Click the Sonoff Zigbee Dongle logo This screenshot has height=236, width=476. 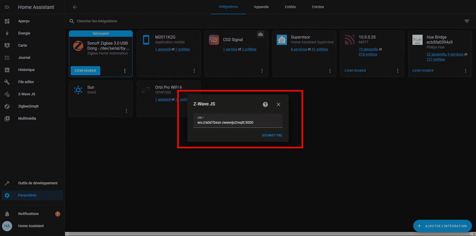78,46
